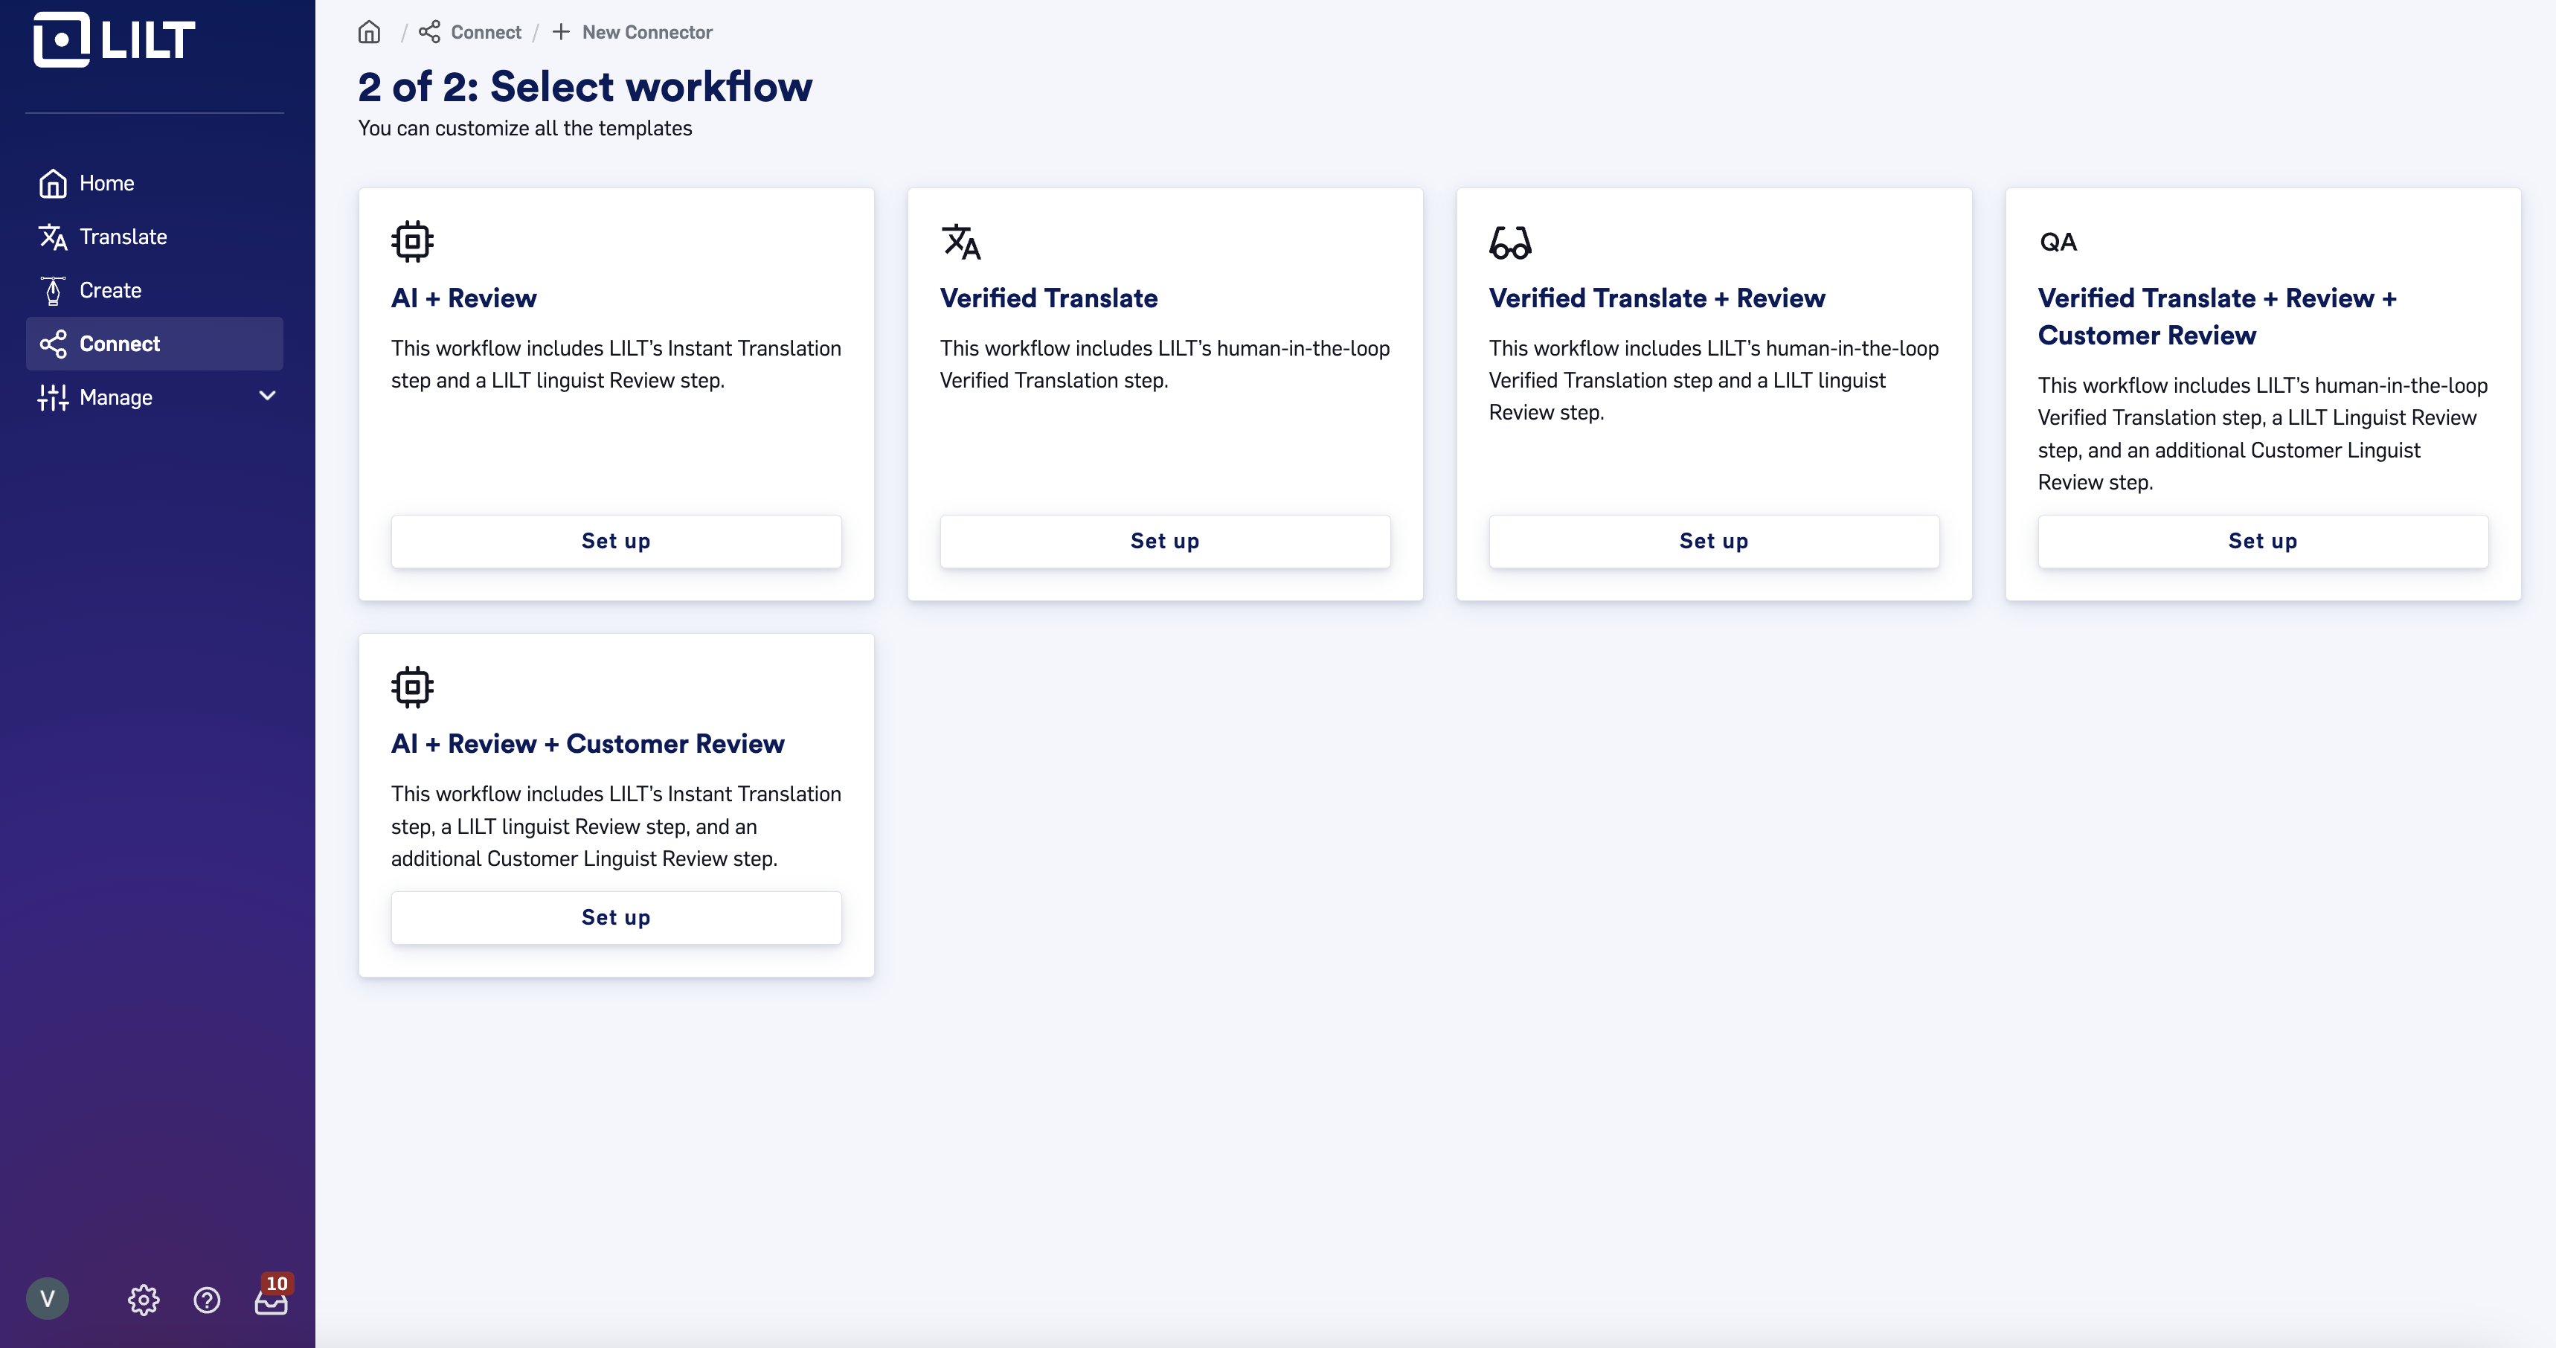
Task: Click the Manage sliders icon in sidebar
Action: (53, 398)
